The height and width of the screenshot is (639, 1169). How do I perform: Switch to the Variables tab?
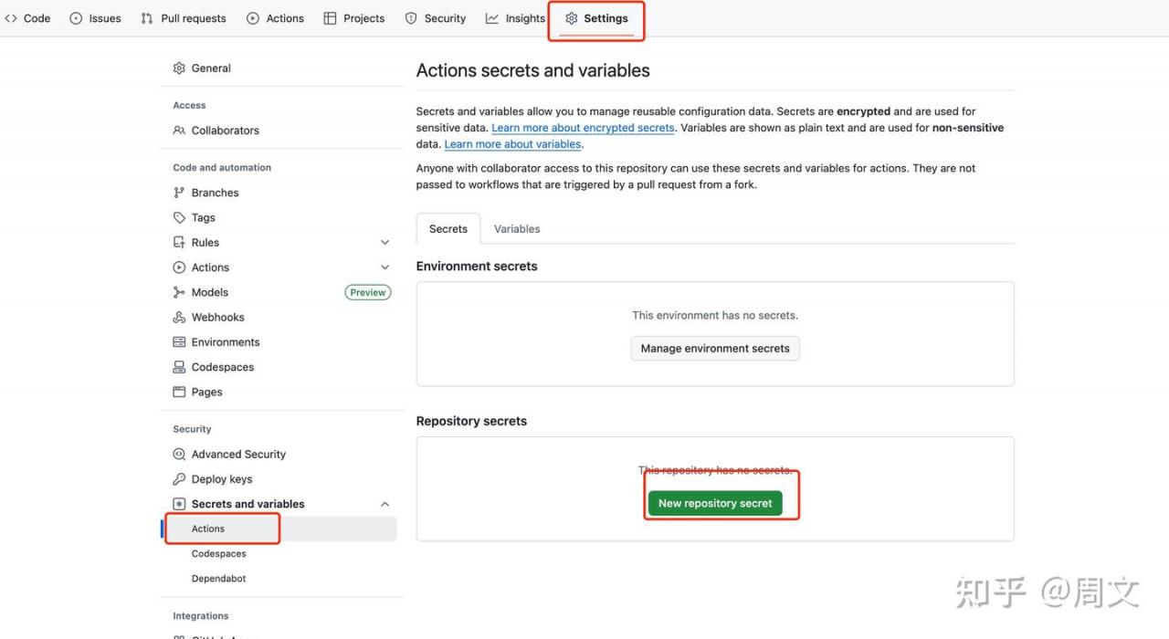[x=517, y=228]
